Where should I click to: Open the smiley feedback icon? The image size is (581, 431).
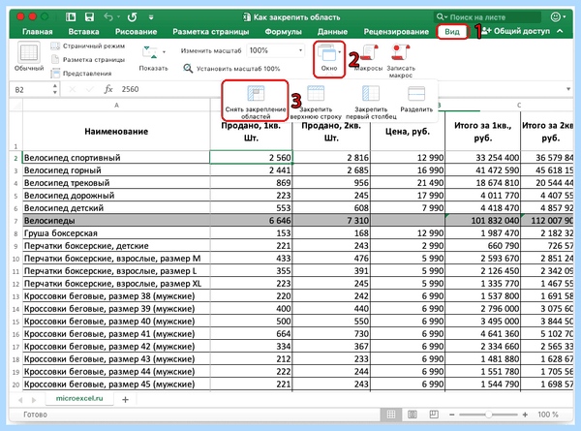pos(556,17)
